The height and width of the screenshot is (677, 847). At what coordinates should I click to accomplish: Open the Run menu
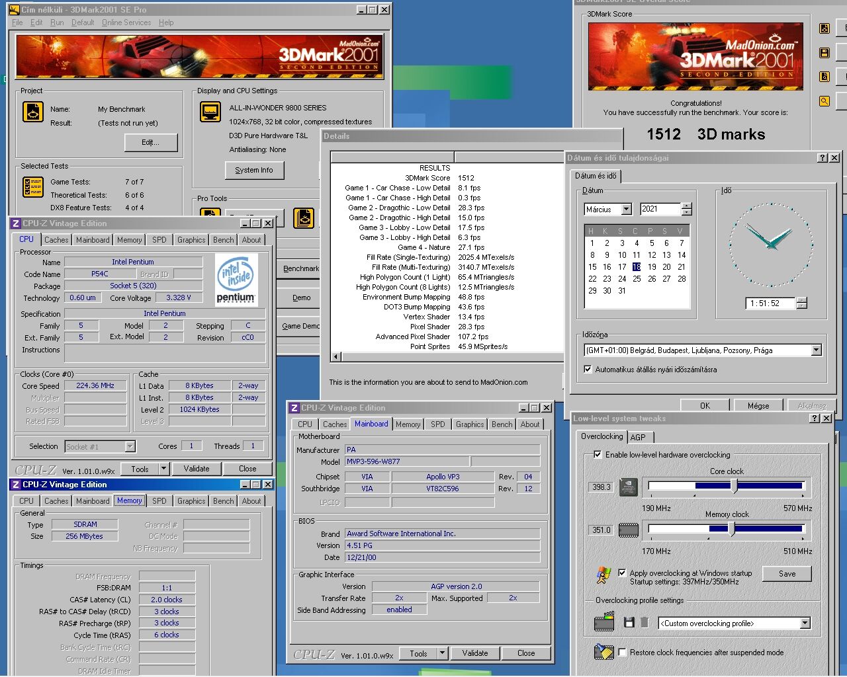pos(57,22)
